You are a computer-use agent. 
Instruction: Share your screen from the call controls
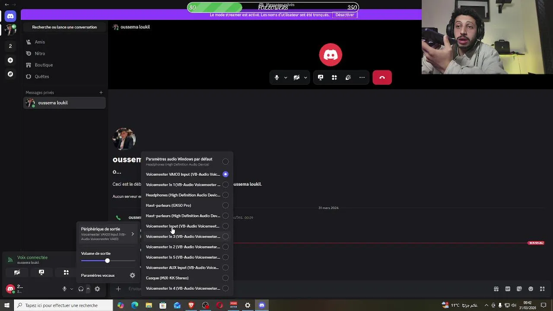321,78
